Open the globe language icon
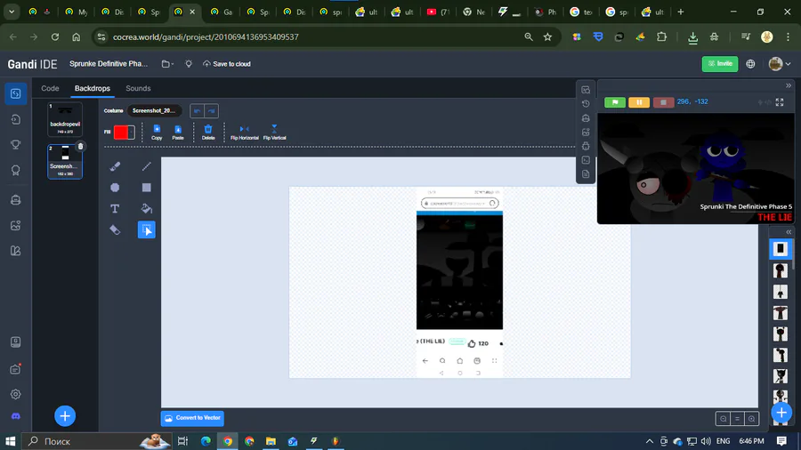 [750, 64]
